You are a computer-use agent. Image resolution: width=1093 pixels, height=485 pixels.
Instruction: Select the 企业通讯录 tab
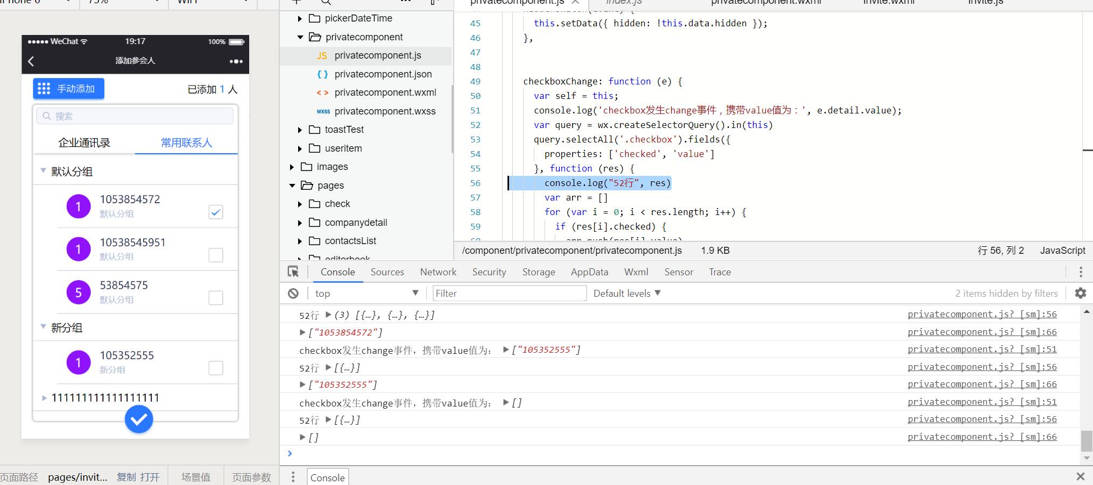click(84, 143)
